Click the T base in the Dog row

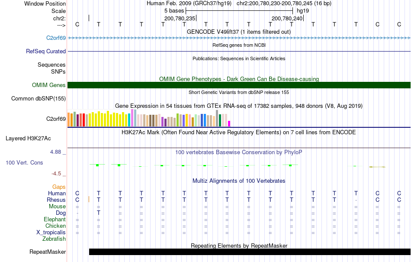[x=99, y=213]
